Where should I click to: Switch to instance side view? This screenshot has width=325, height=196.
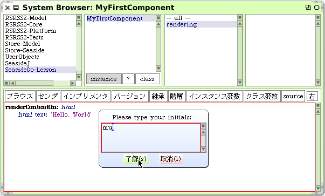pyautogui.click(x=104, y=79)
